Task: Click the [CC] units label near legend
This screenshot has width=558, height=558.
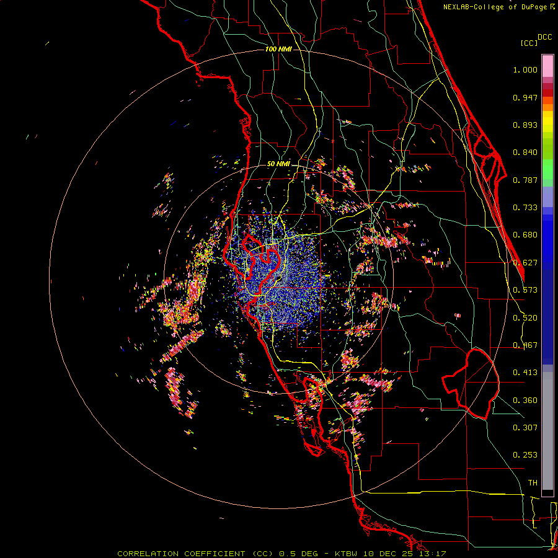Action: pyautogui.click(x=529, y=43)
